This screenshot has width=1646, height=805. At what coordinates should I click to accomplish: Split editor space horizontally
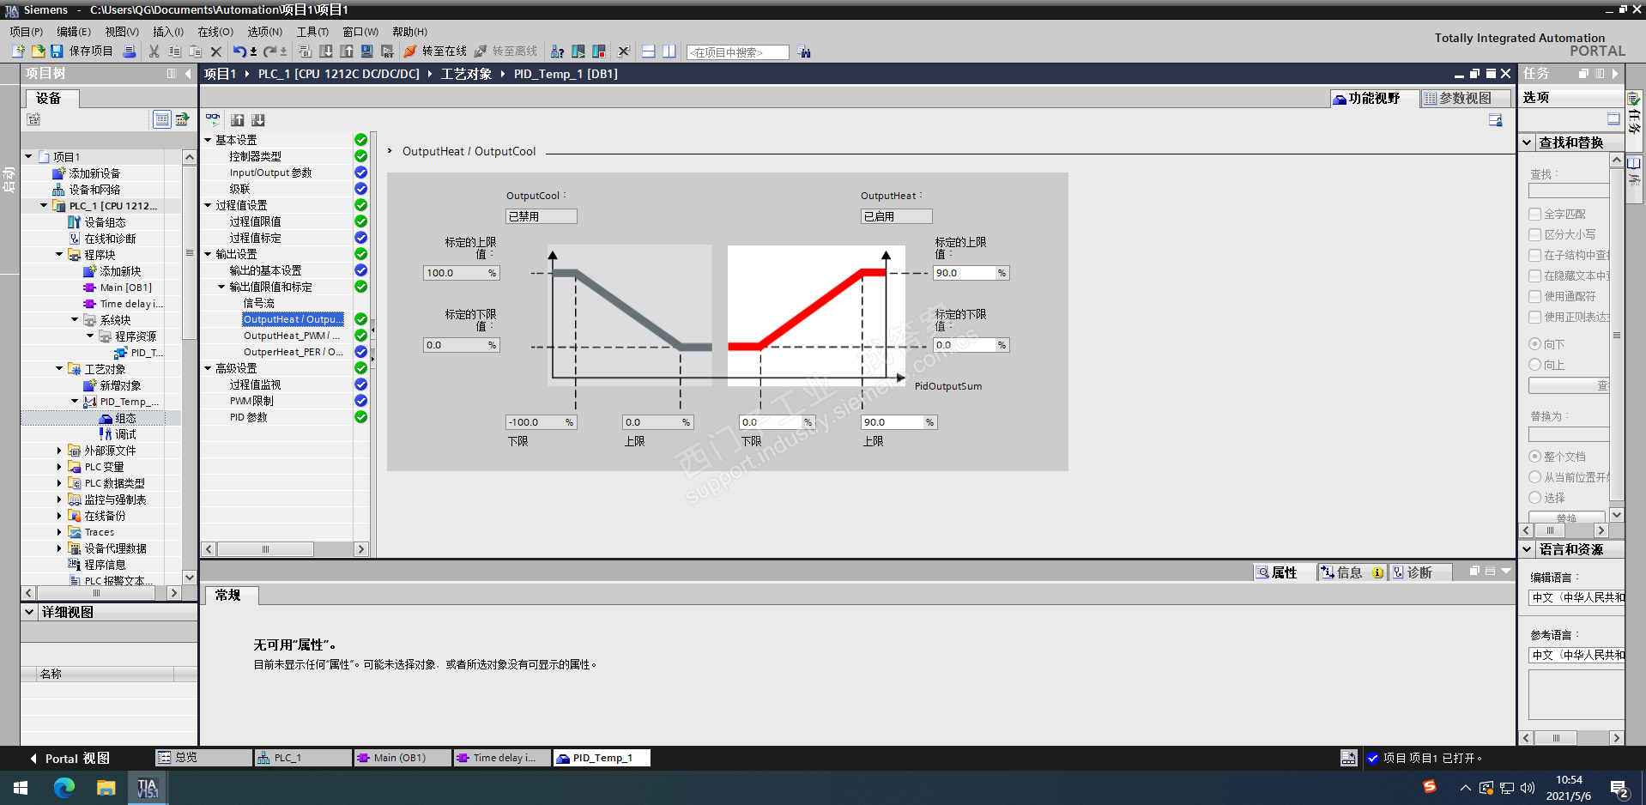tap(649, 51)
